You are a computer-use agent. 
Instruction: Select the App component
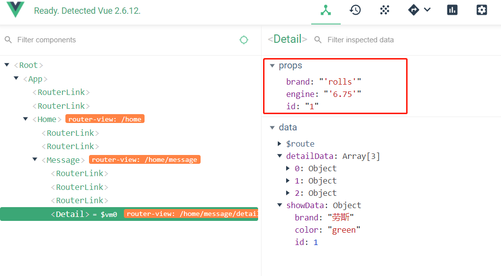pos(35,79)
